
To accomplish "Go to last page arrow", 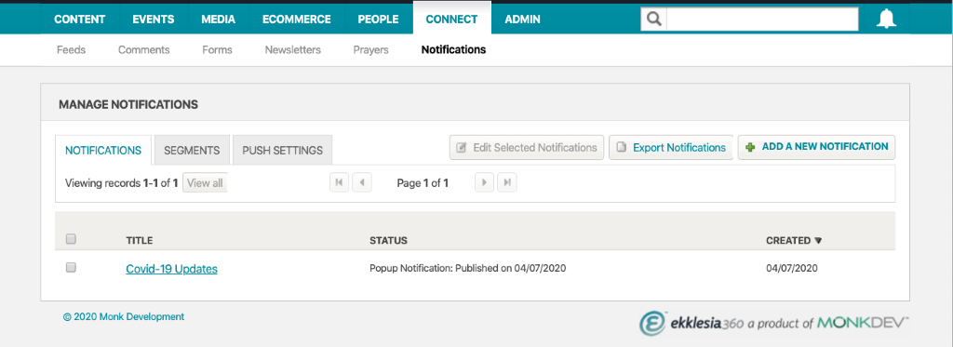I will pyautogui.click(x=507, y=182).
